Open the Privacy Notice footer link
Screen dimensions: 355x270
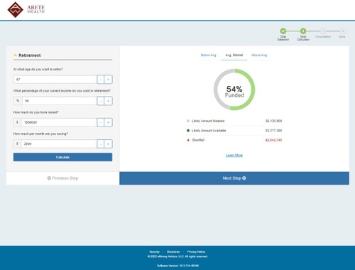[x=196, y=252]
